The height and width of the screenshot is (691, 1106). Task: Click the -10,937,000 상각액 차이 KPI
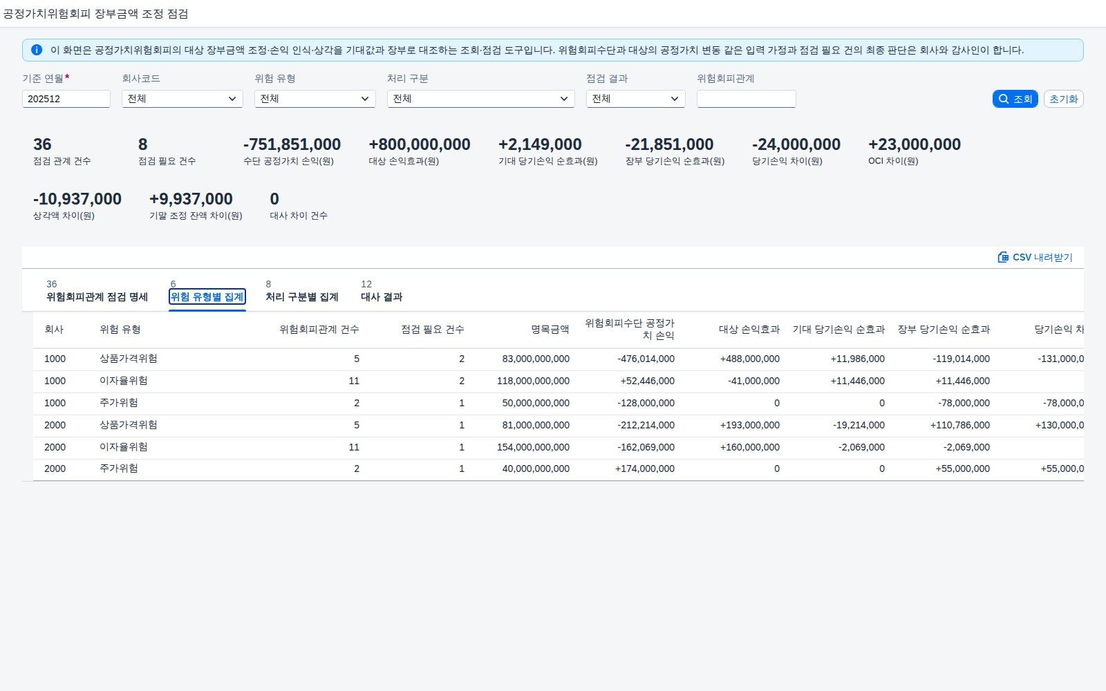(x=77, y=199)
